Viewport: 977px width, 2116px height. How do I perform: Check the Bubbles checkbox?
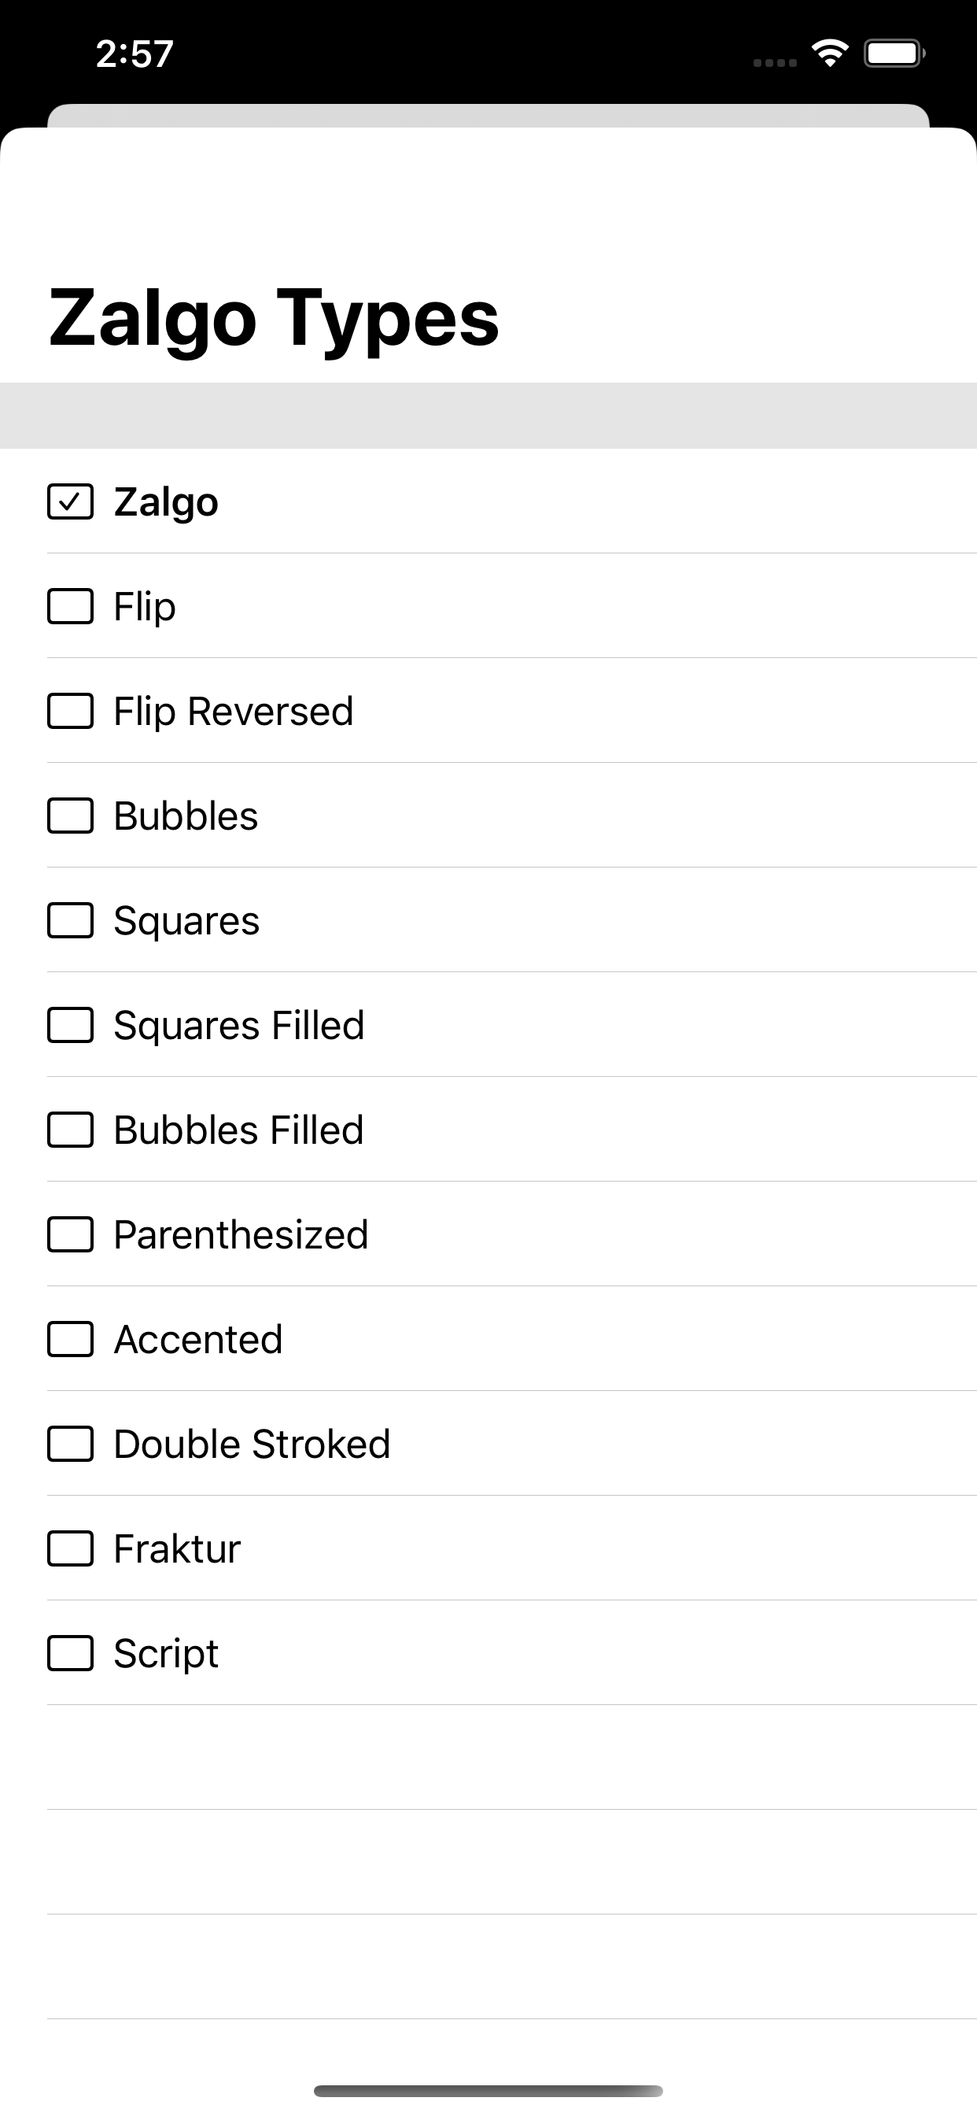[70, 816]
